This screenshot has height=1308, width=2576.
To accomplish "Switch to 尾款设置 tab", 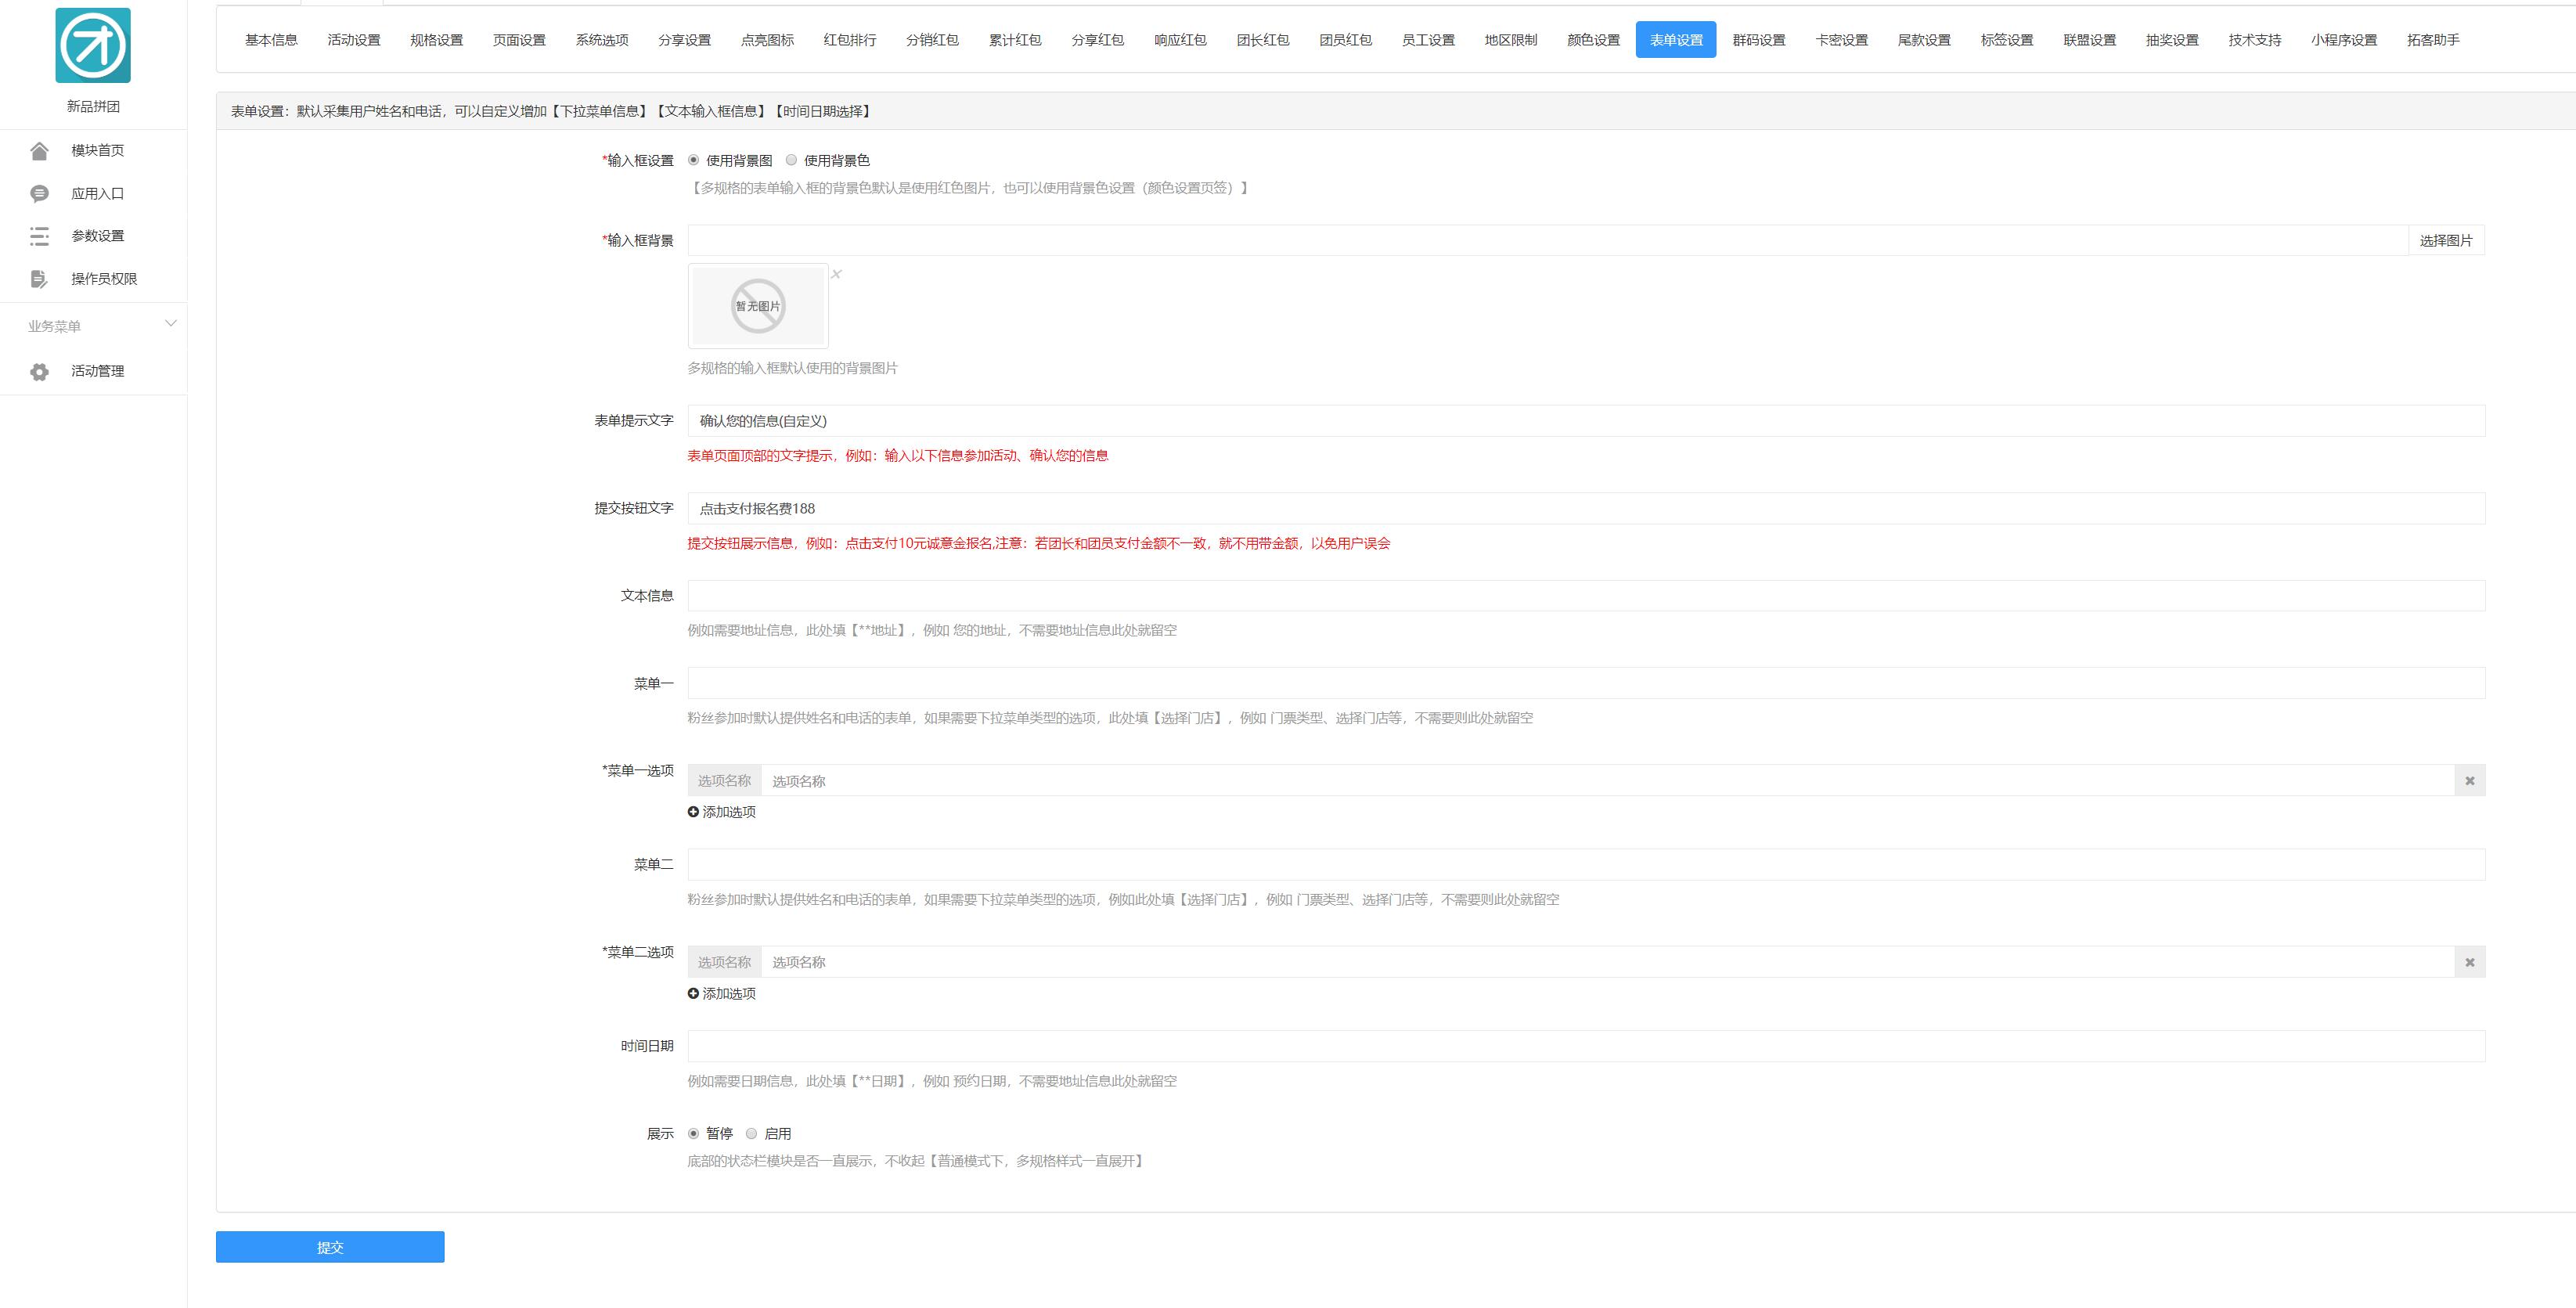I will click(1924, 40).
